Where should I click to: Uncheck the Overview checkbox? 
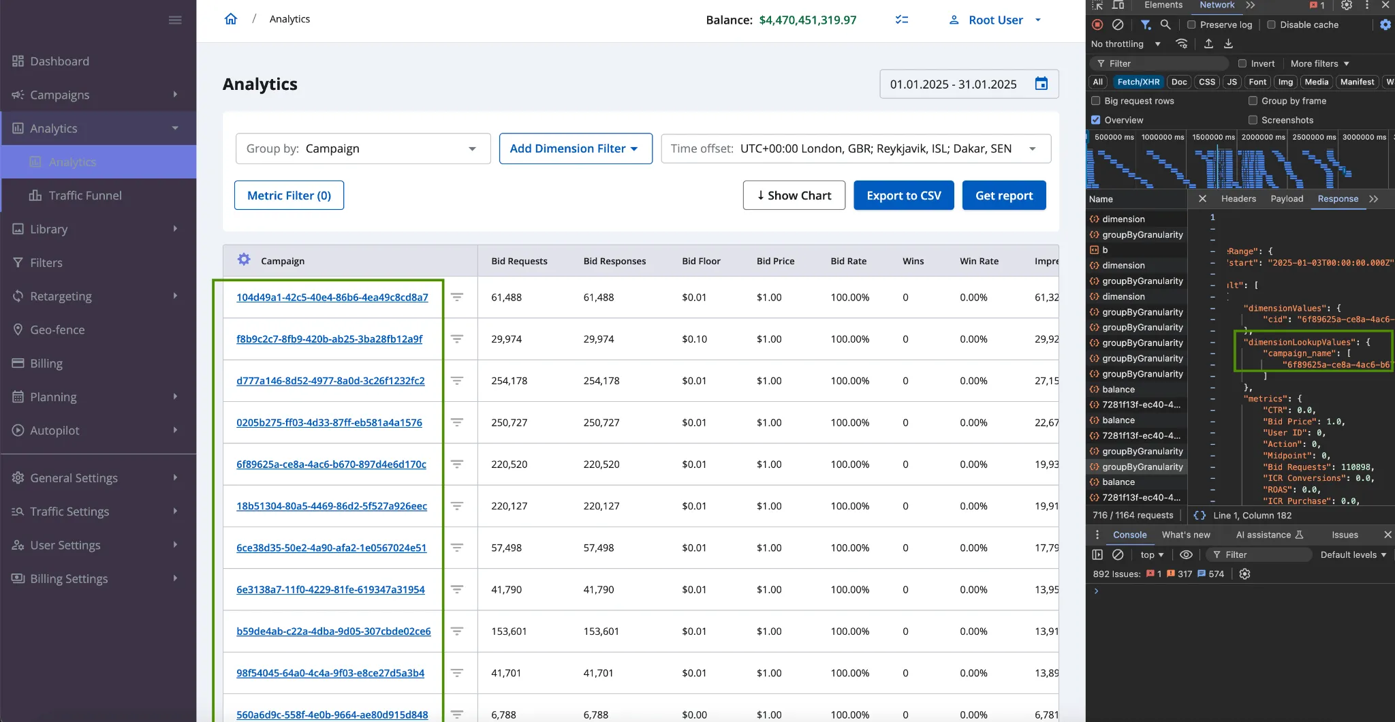point(1096,120)
